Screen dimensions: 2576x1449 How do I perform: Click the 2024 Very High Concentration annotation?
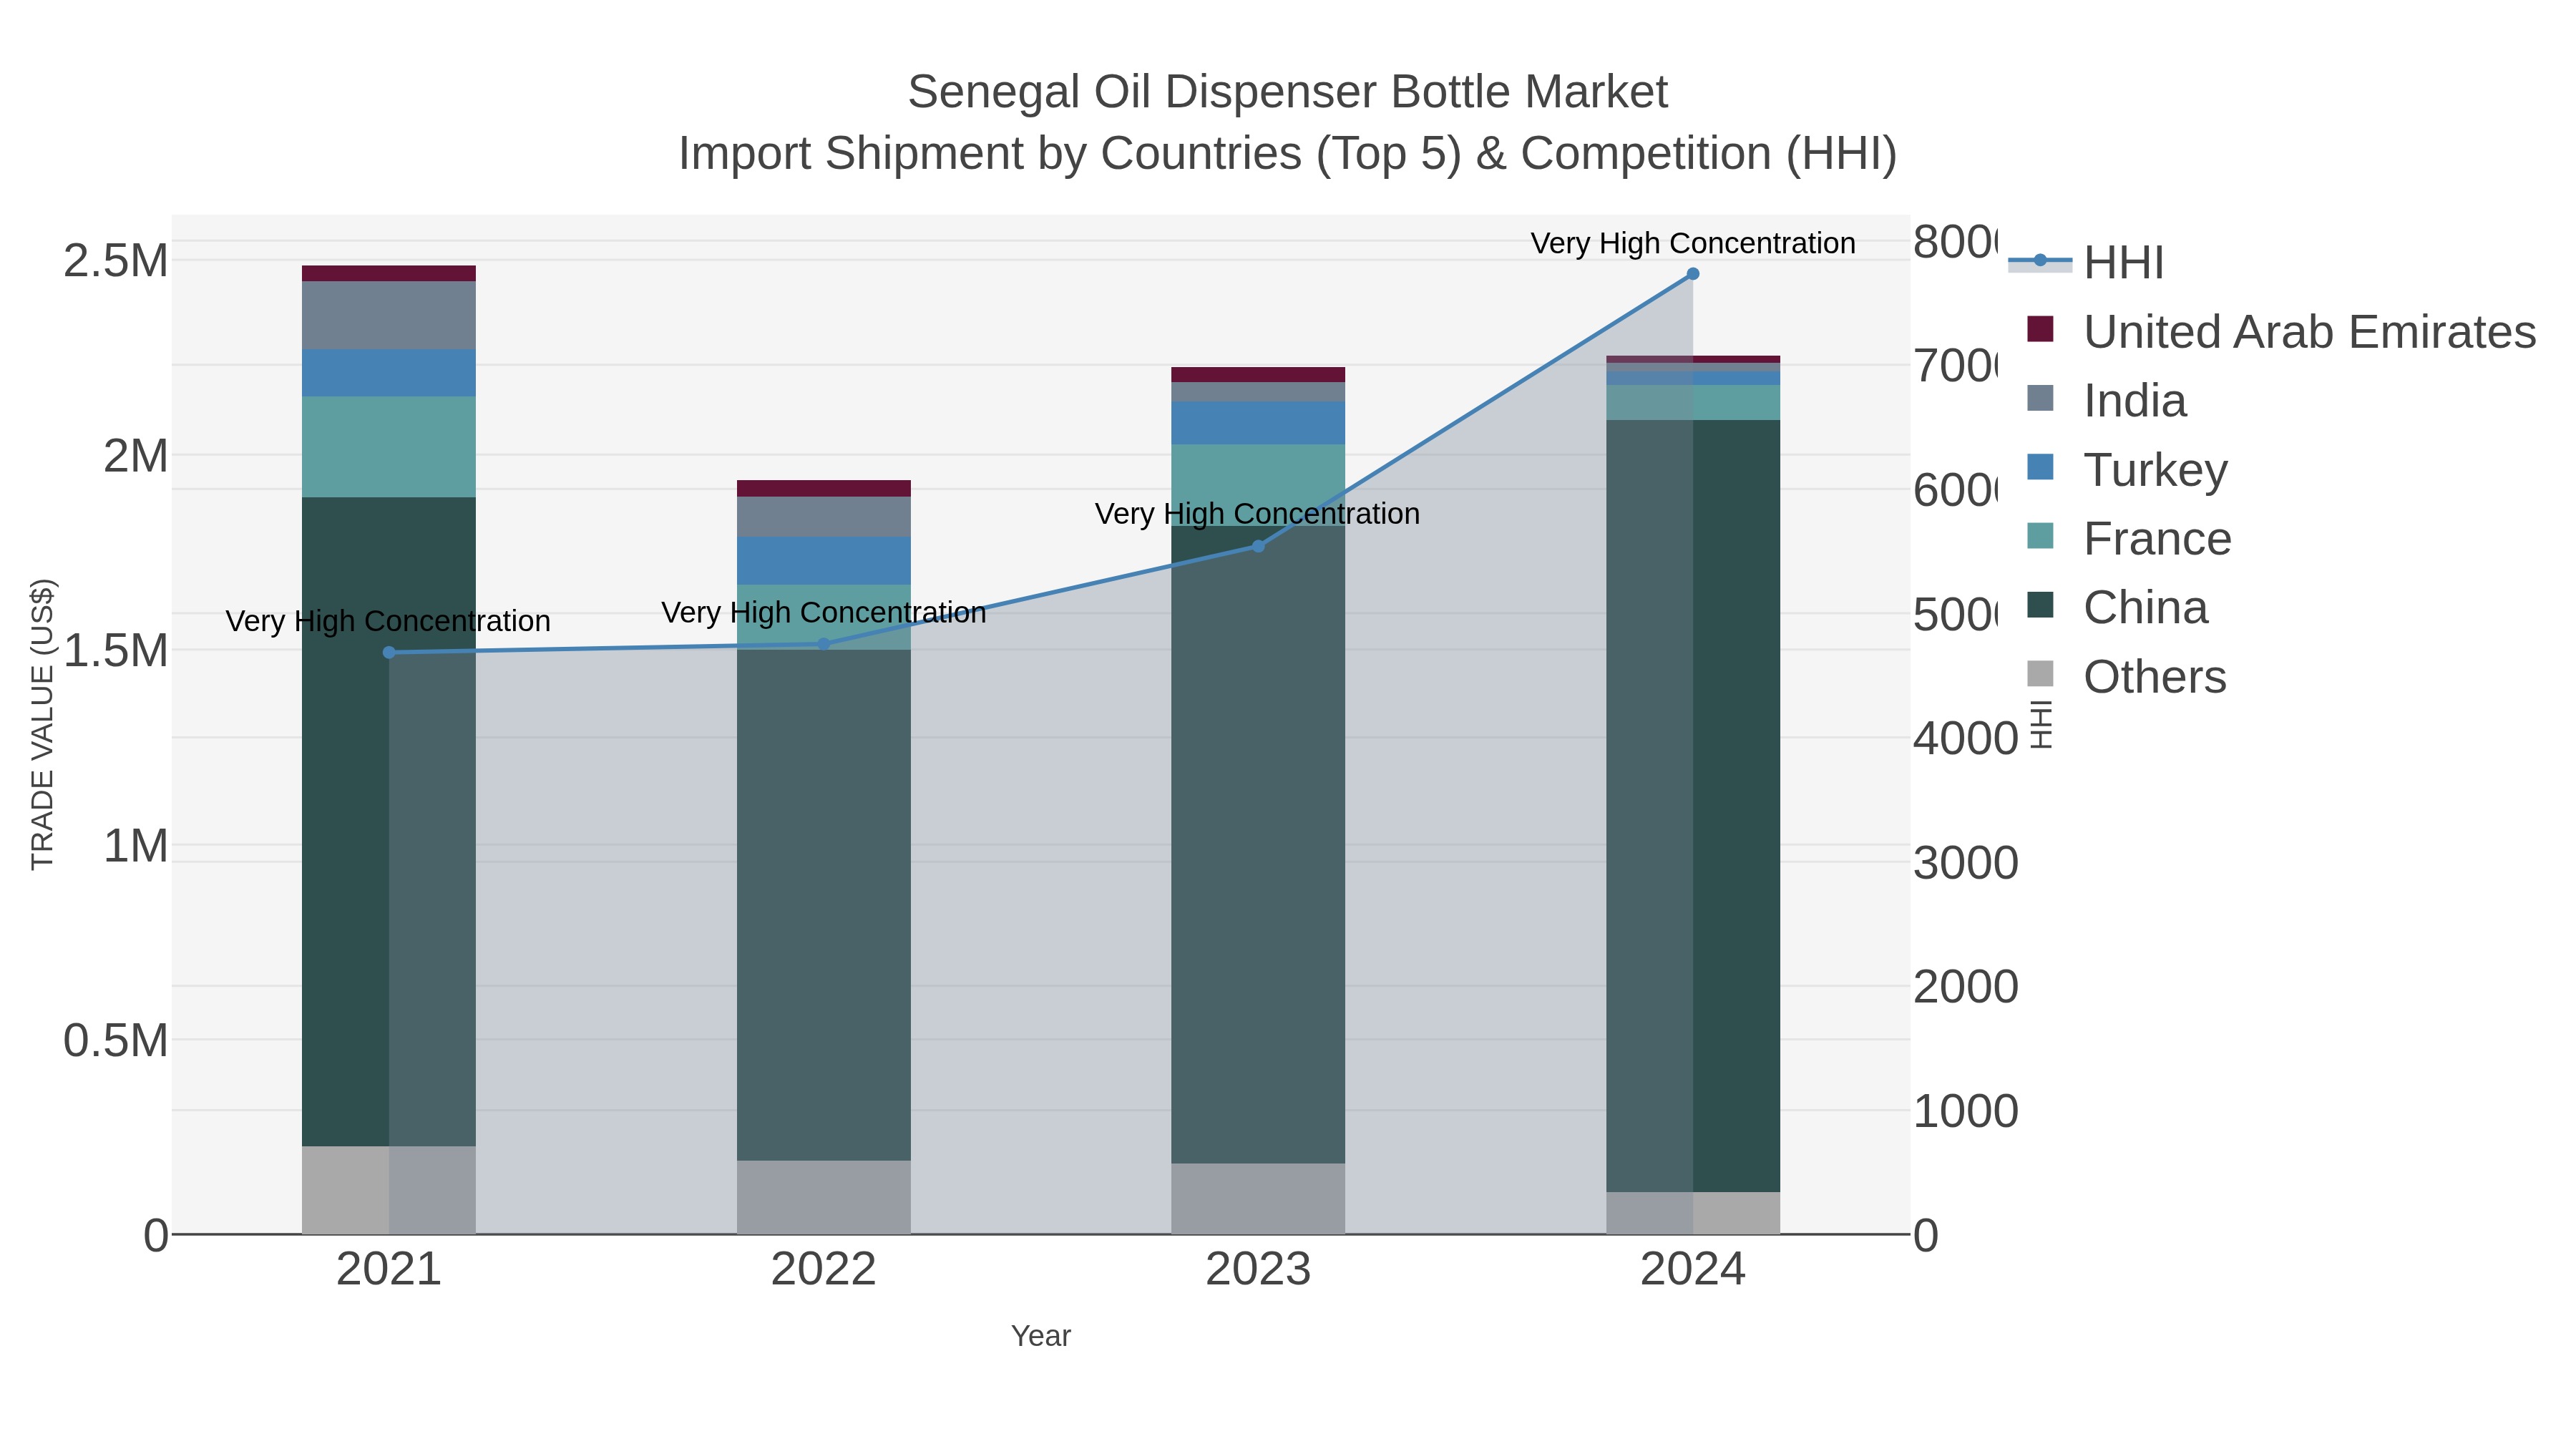(1693, 243)
